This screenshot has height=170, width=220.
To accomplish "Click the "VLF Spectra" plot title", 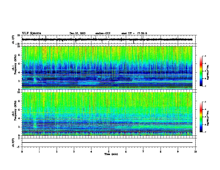I will [31, 33].
